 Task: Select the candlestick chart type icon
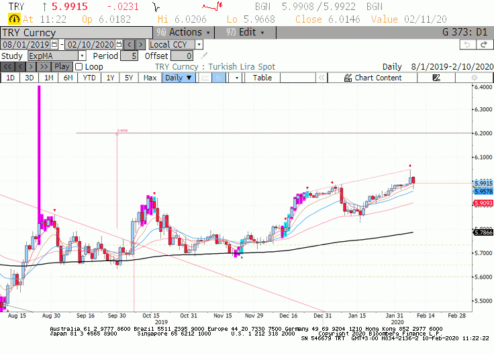219,78
